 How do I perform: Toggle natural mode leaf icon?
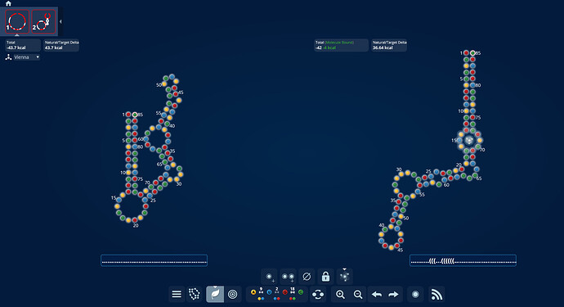(215, 294)
